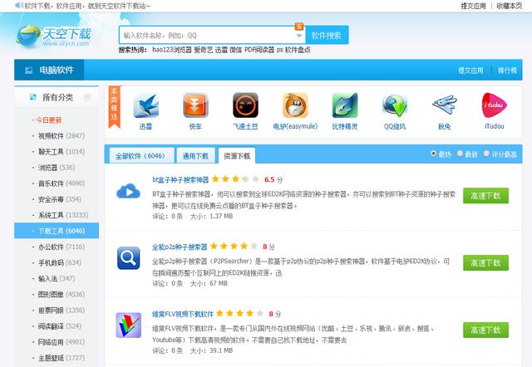Open the 电驴(easymule) app icon
The width and height of the screenshot is (532, 367).
[295, 105]
